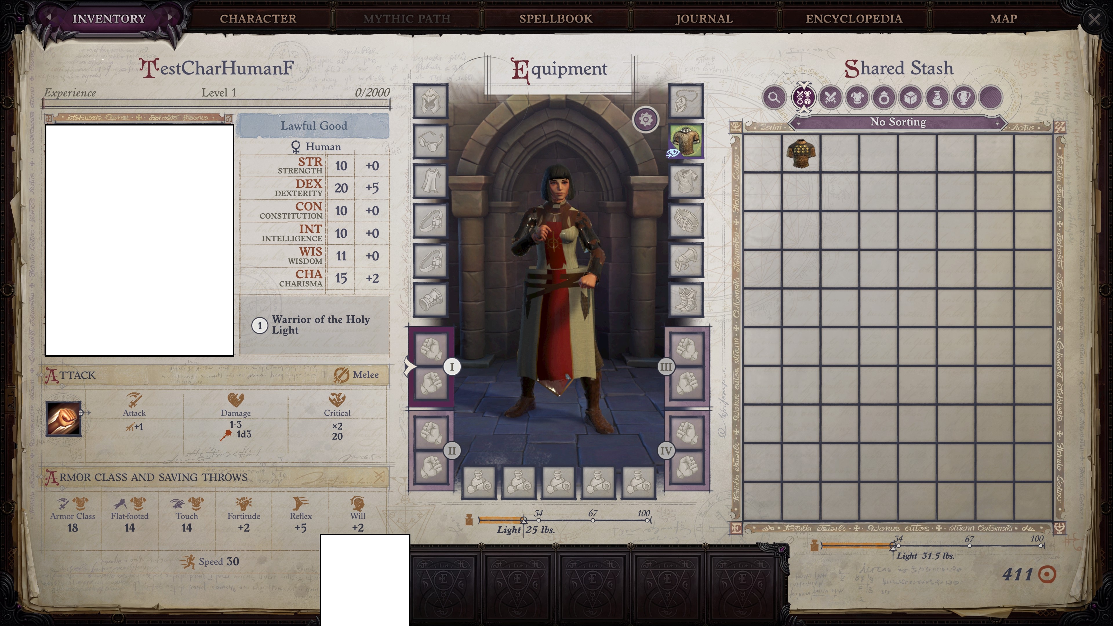Screen dimensions: 1113x626
Task: Click the Lawful Good alignment label
Action: tap(314, 126)
